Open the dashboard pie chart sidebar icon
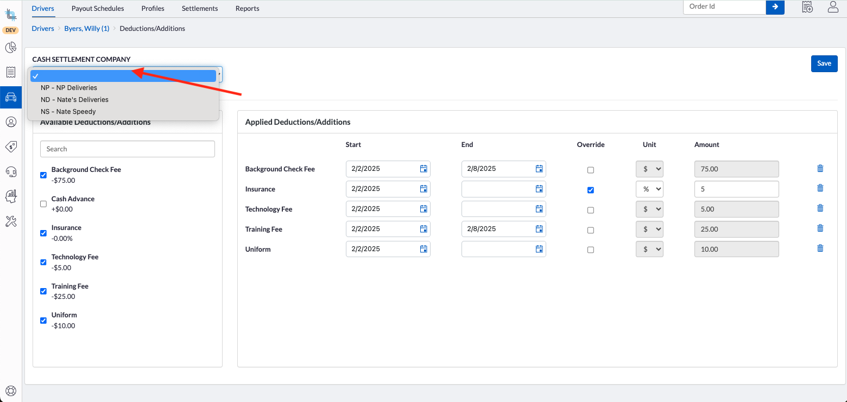 click(x=11, y=48)
